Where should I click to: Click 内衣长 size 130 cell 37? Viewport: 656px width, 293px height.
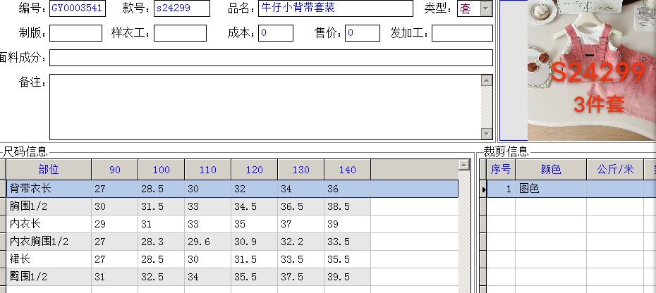(x=300, y=224)
